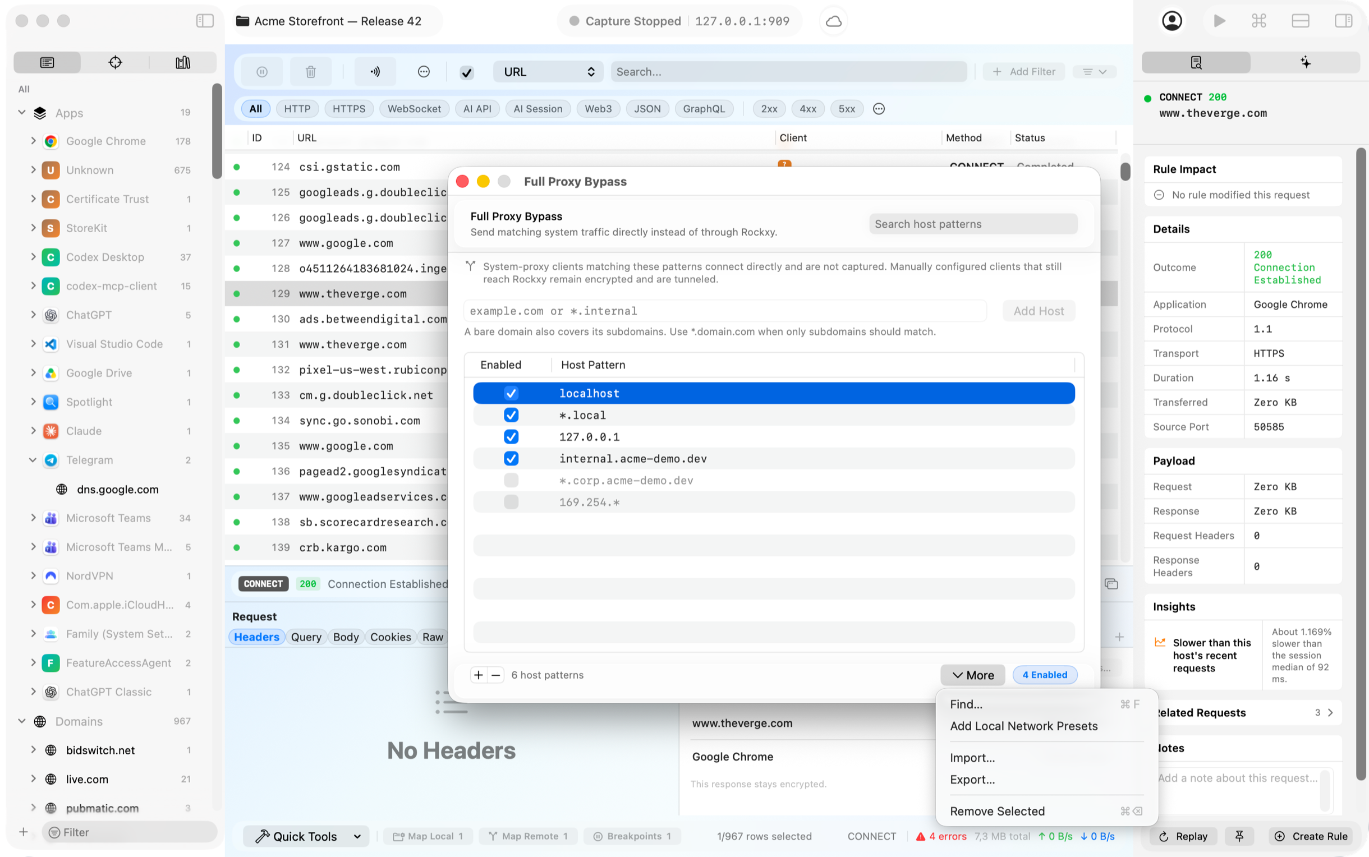Choose Remove Selected from the menu
The width and height of the screenshot is (1369, 857).
click(996, 811)
